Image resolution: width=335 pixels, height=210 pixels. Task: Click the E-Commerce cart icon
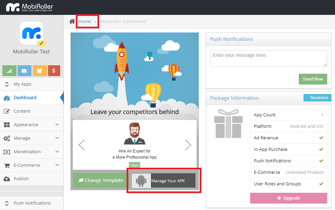(x=7, y=166)
